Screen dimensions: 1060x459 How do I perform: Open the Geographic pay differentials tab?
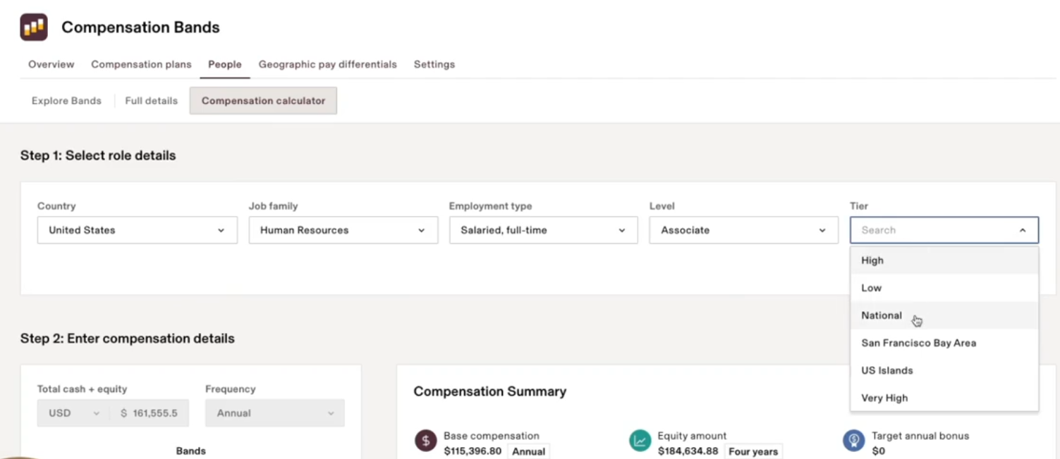pos(327,64)
